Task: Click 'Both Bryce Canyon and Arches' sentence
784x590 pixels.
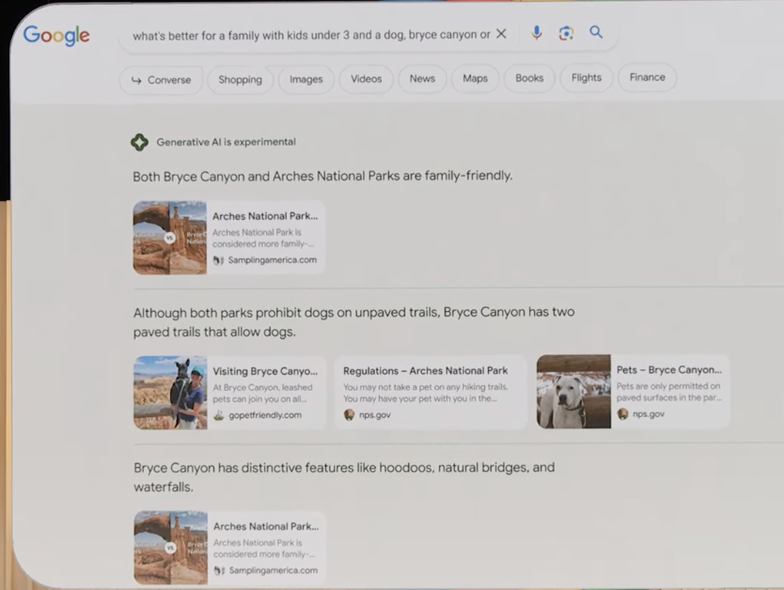Action: click(322, 177)
